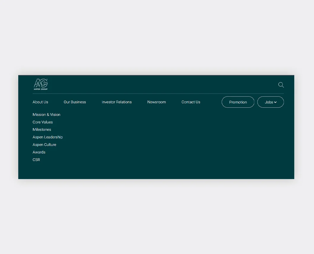Open the Jobs pill menu

(269, 102)
